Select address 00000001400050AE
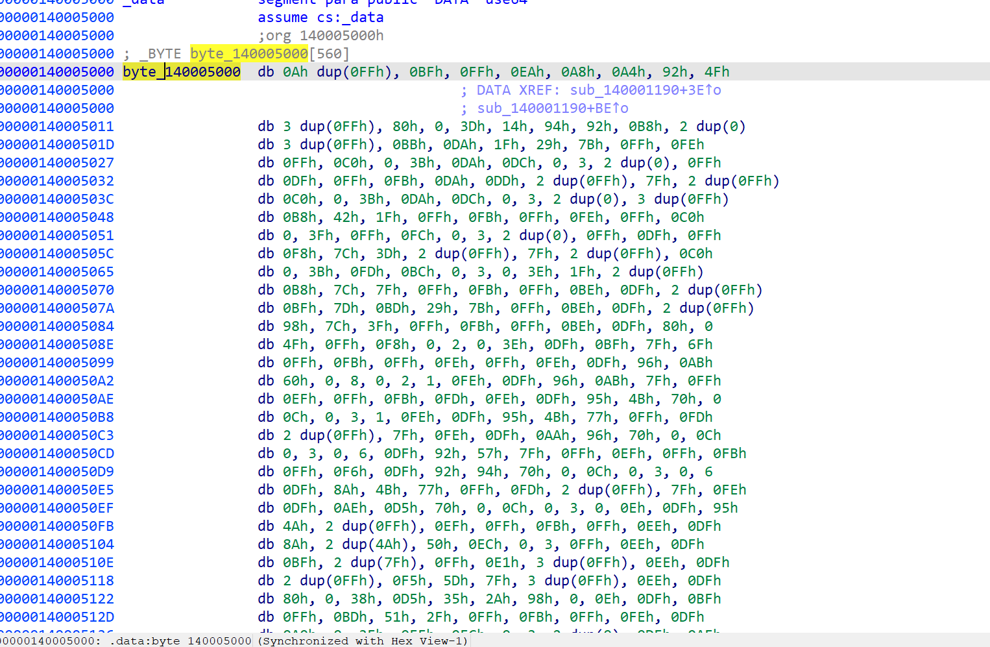This screenshot has height=647, width=990. coord(57,399)
